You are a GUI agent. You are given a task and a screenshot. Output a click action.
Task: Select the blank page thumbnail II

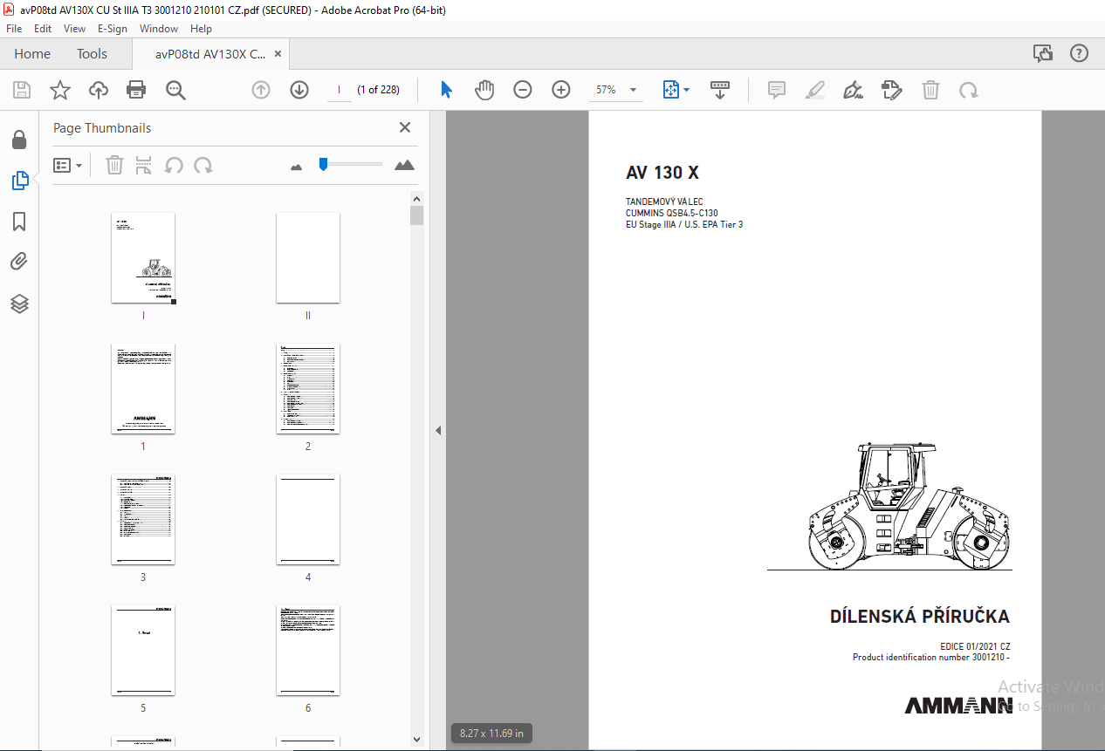tap(308, 258)
